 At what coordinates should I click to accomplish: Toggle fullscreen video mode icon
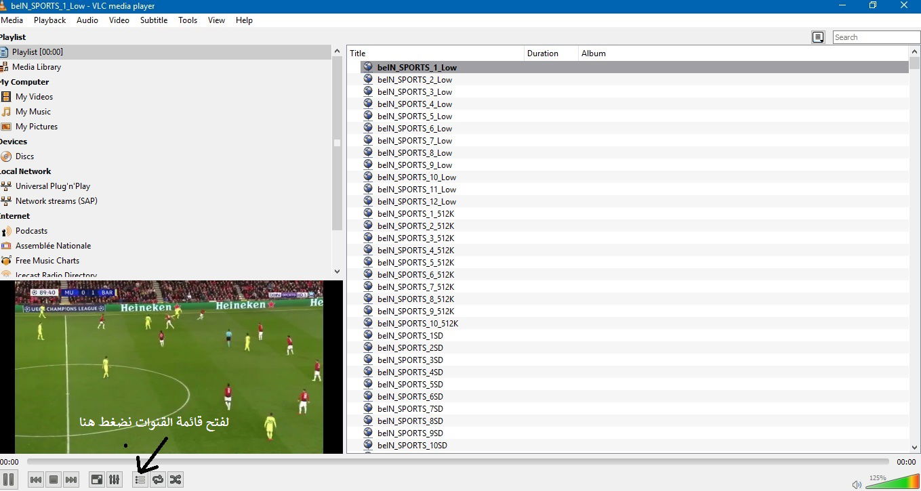point(97,479)
